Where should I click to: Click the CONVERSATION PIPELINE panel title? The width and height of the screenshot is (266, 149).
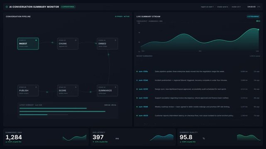click(18, 17)
